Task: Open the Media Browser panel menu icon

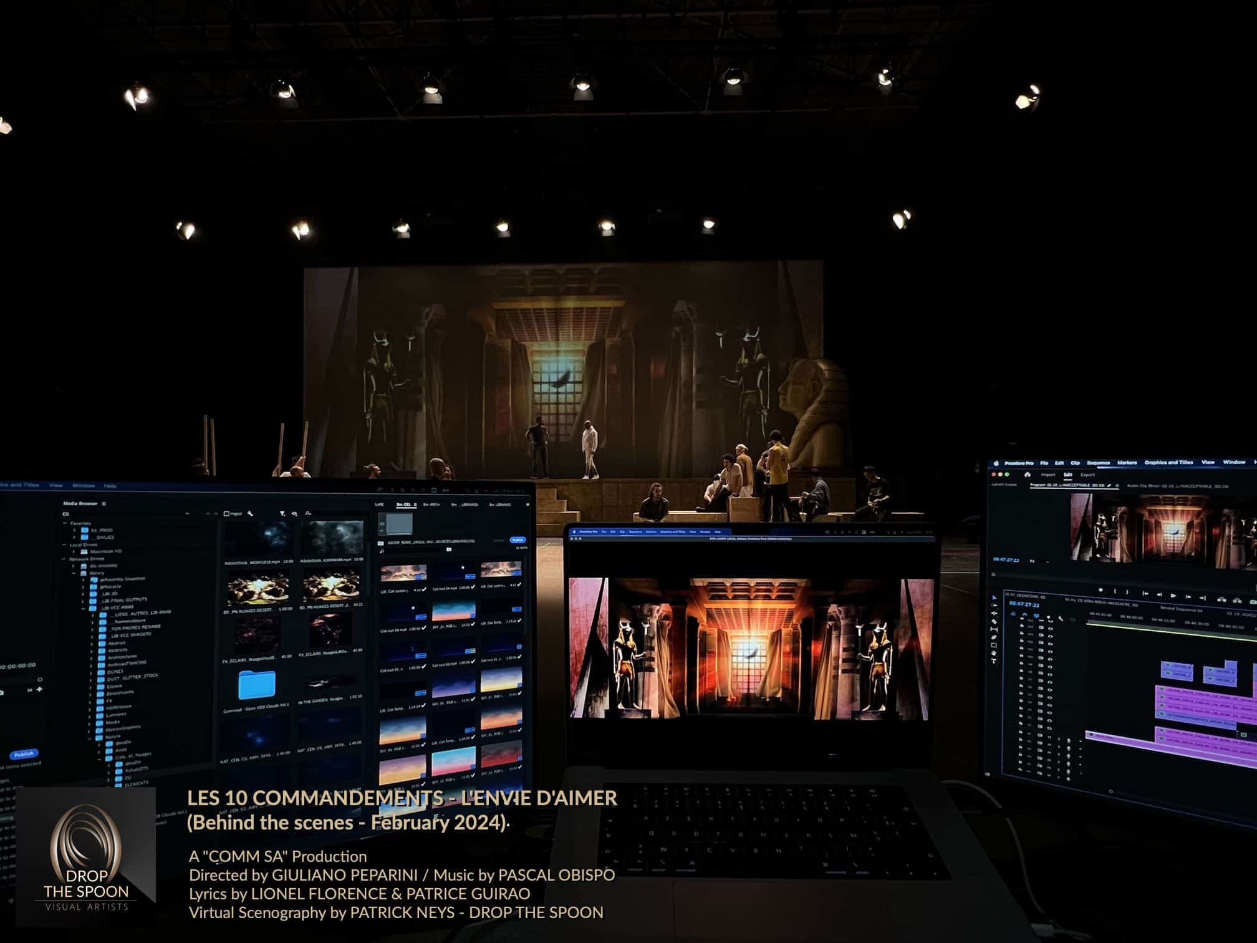Action: click(x=104, y=503)
